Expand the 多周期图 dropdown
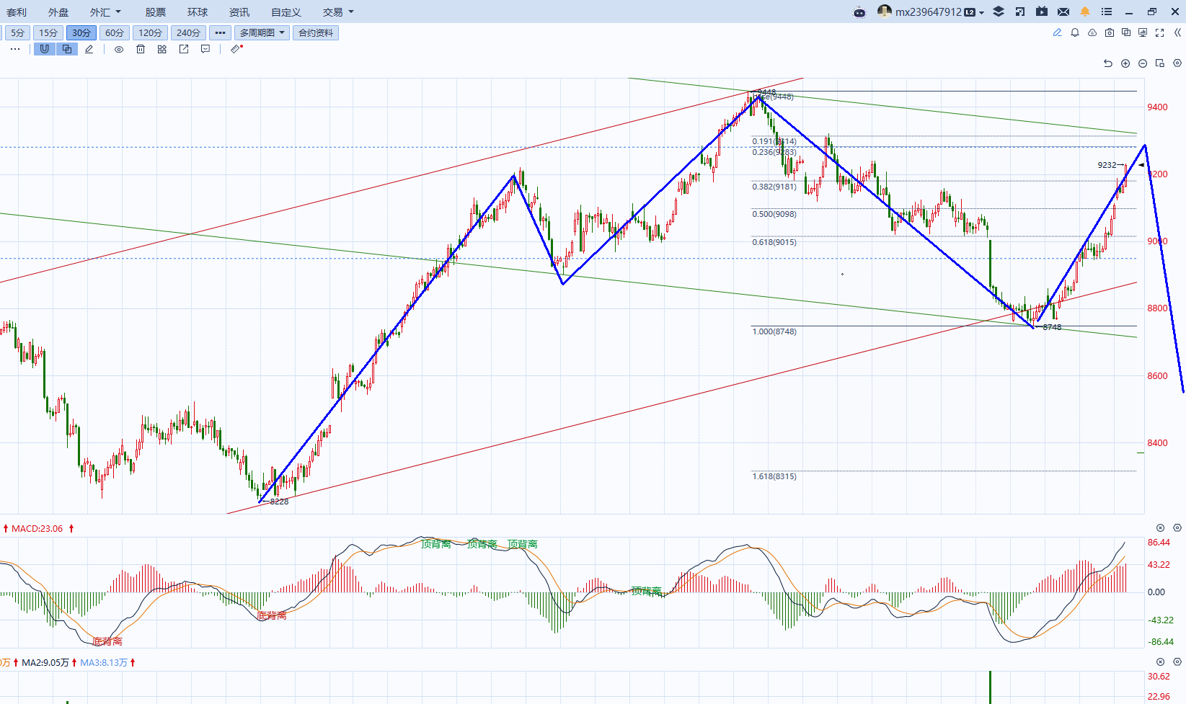The image size is (1186, 704). [x=262, y=32]
